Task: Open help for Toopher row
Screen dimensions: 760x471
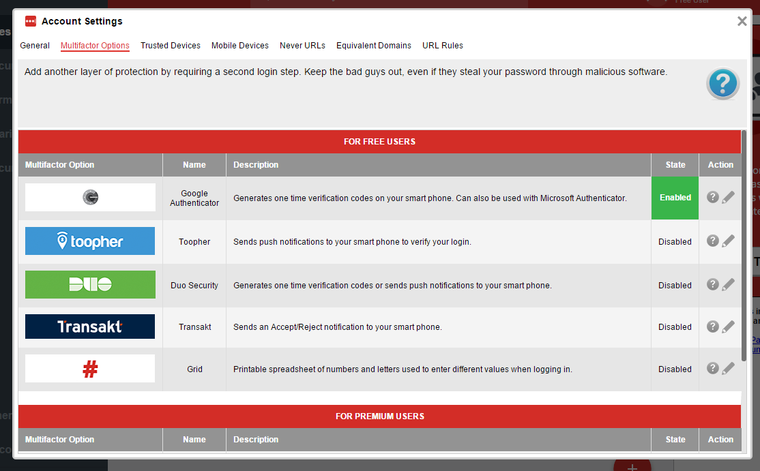Action: point(712,241)
